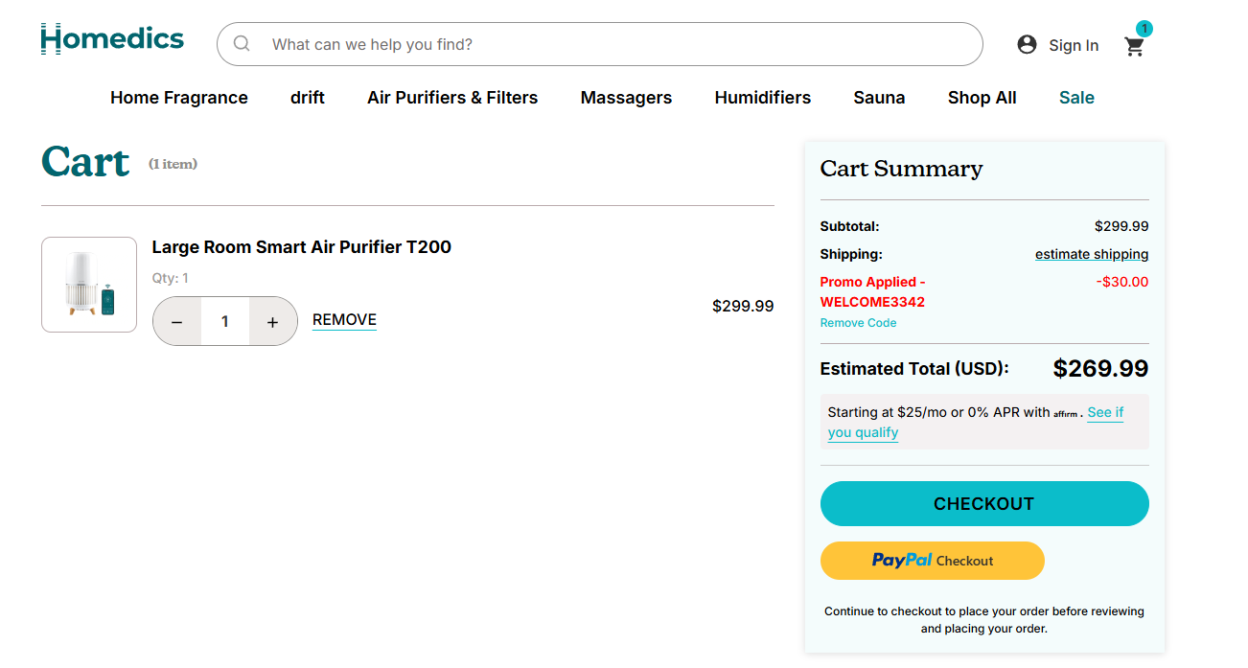Open Large Room Smart Air Purifier T200 title
The image size is (1248, 668).
(302, 247)
